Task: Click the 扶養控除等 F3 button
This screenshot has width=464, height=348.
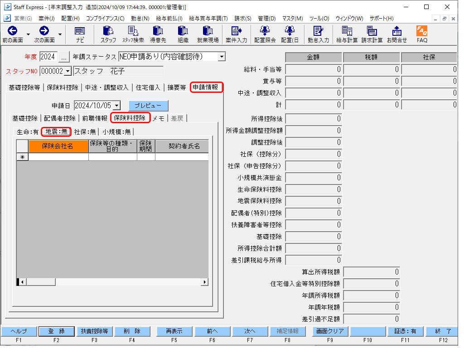Action: point(94,331)
